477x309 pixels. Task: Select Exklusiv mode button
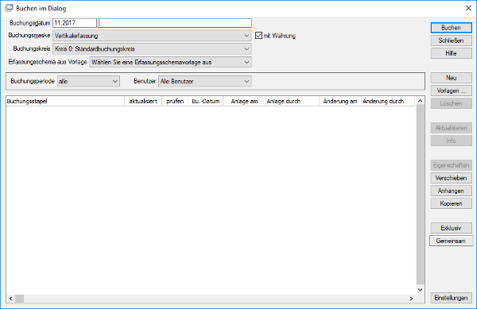(451, 228)
